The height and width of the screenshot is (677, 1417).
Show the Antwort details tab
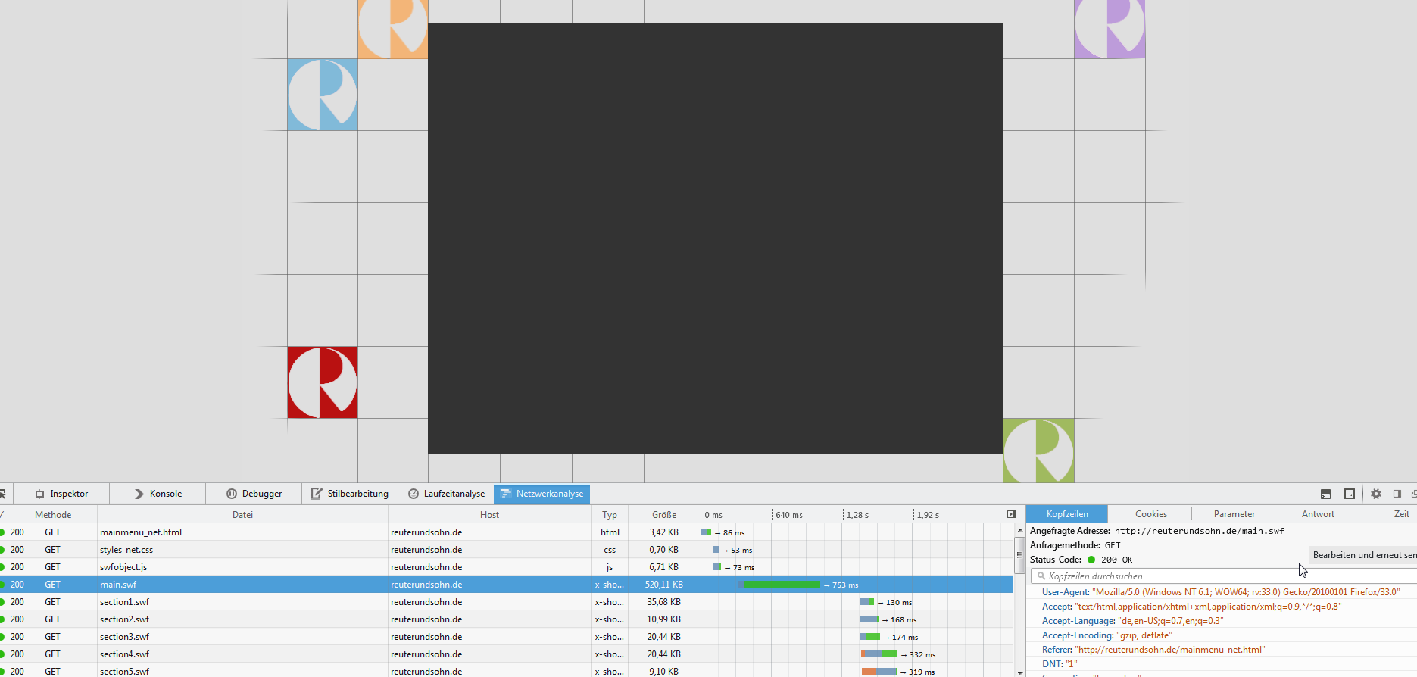1318,514
